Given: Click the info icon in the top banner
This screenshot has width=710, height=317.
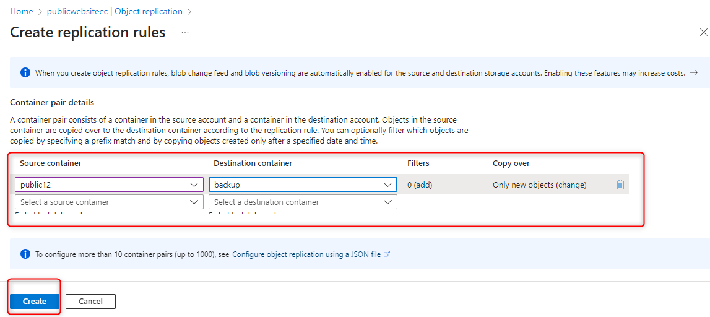Looking at the screenshot, I should (25, 72).
